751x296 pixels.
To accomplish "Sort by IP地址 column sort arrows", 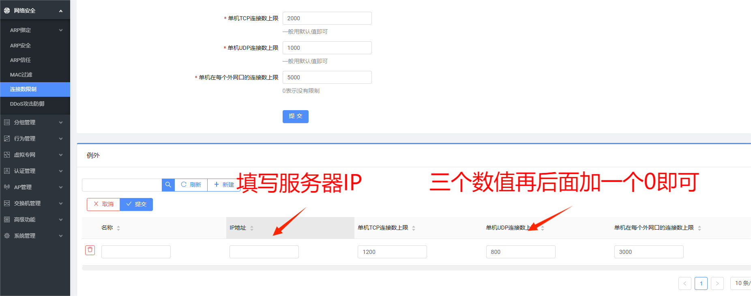I will pyautogui.click(x=252, y=228).
